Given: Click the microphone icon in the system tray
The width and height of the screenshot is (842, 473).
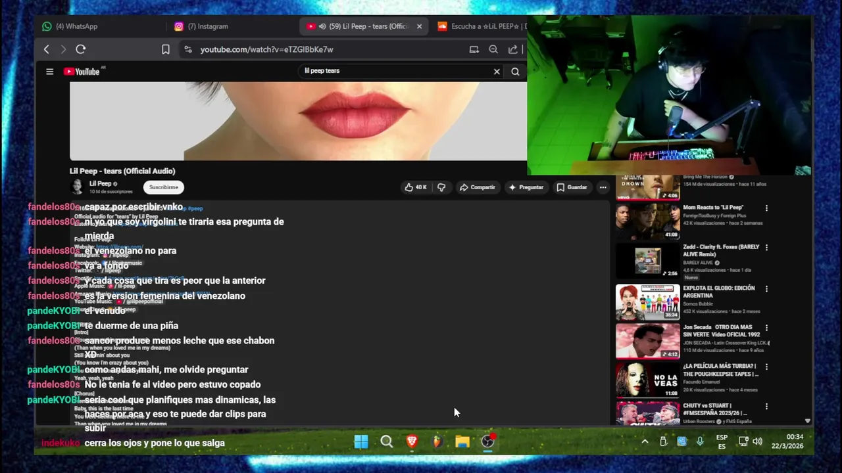Looking at the screenshot, I should (x=700, y=441).
